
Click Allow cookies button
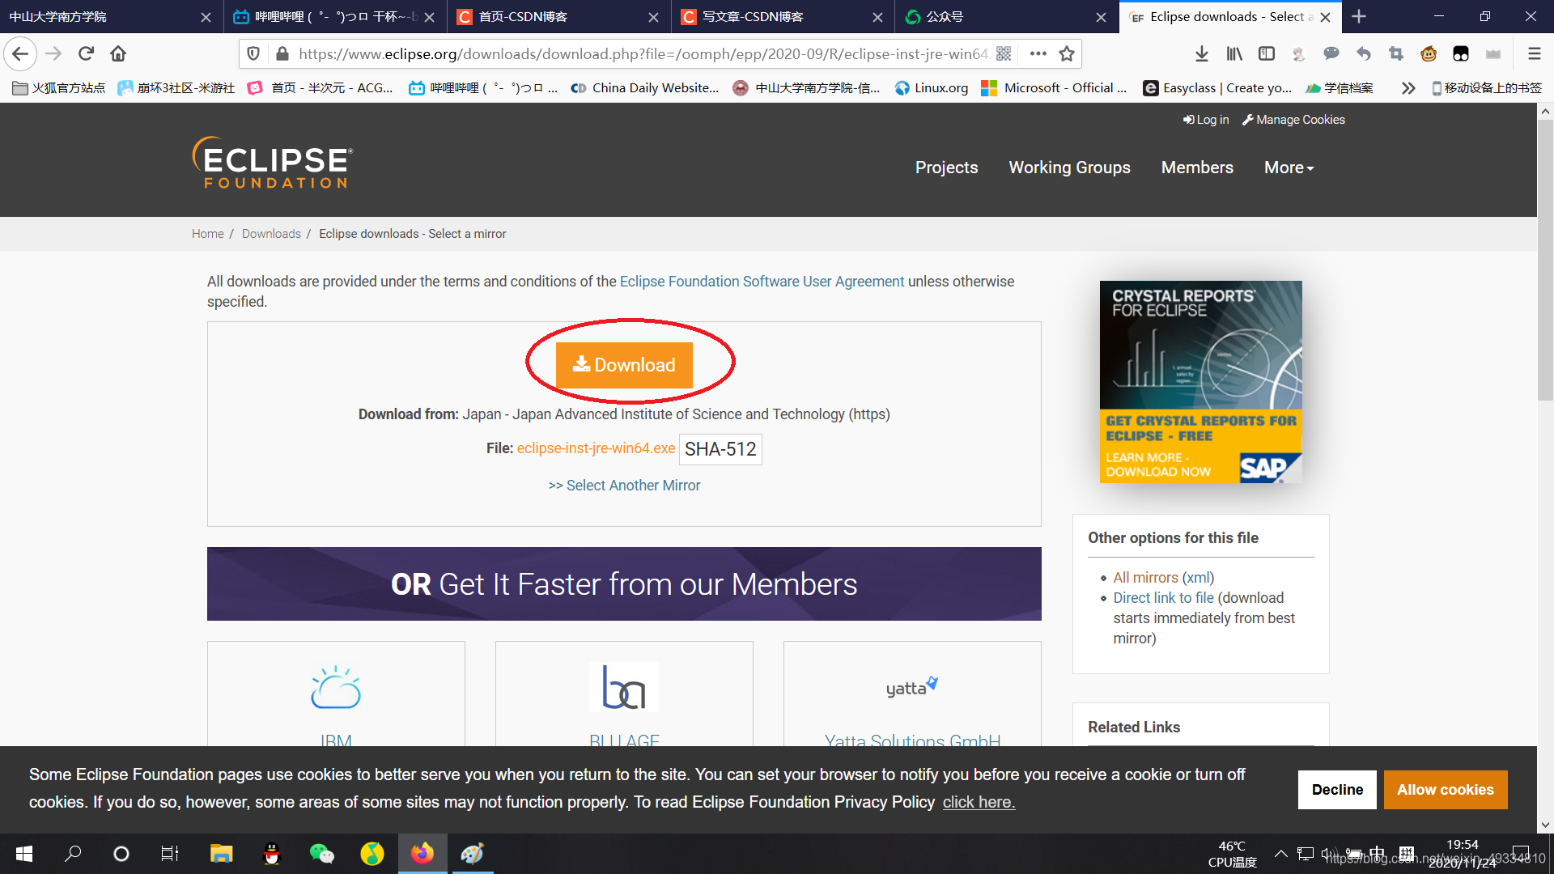pyautogui.click(x=1445, y=790)
